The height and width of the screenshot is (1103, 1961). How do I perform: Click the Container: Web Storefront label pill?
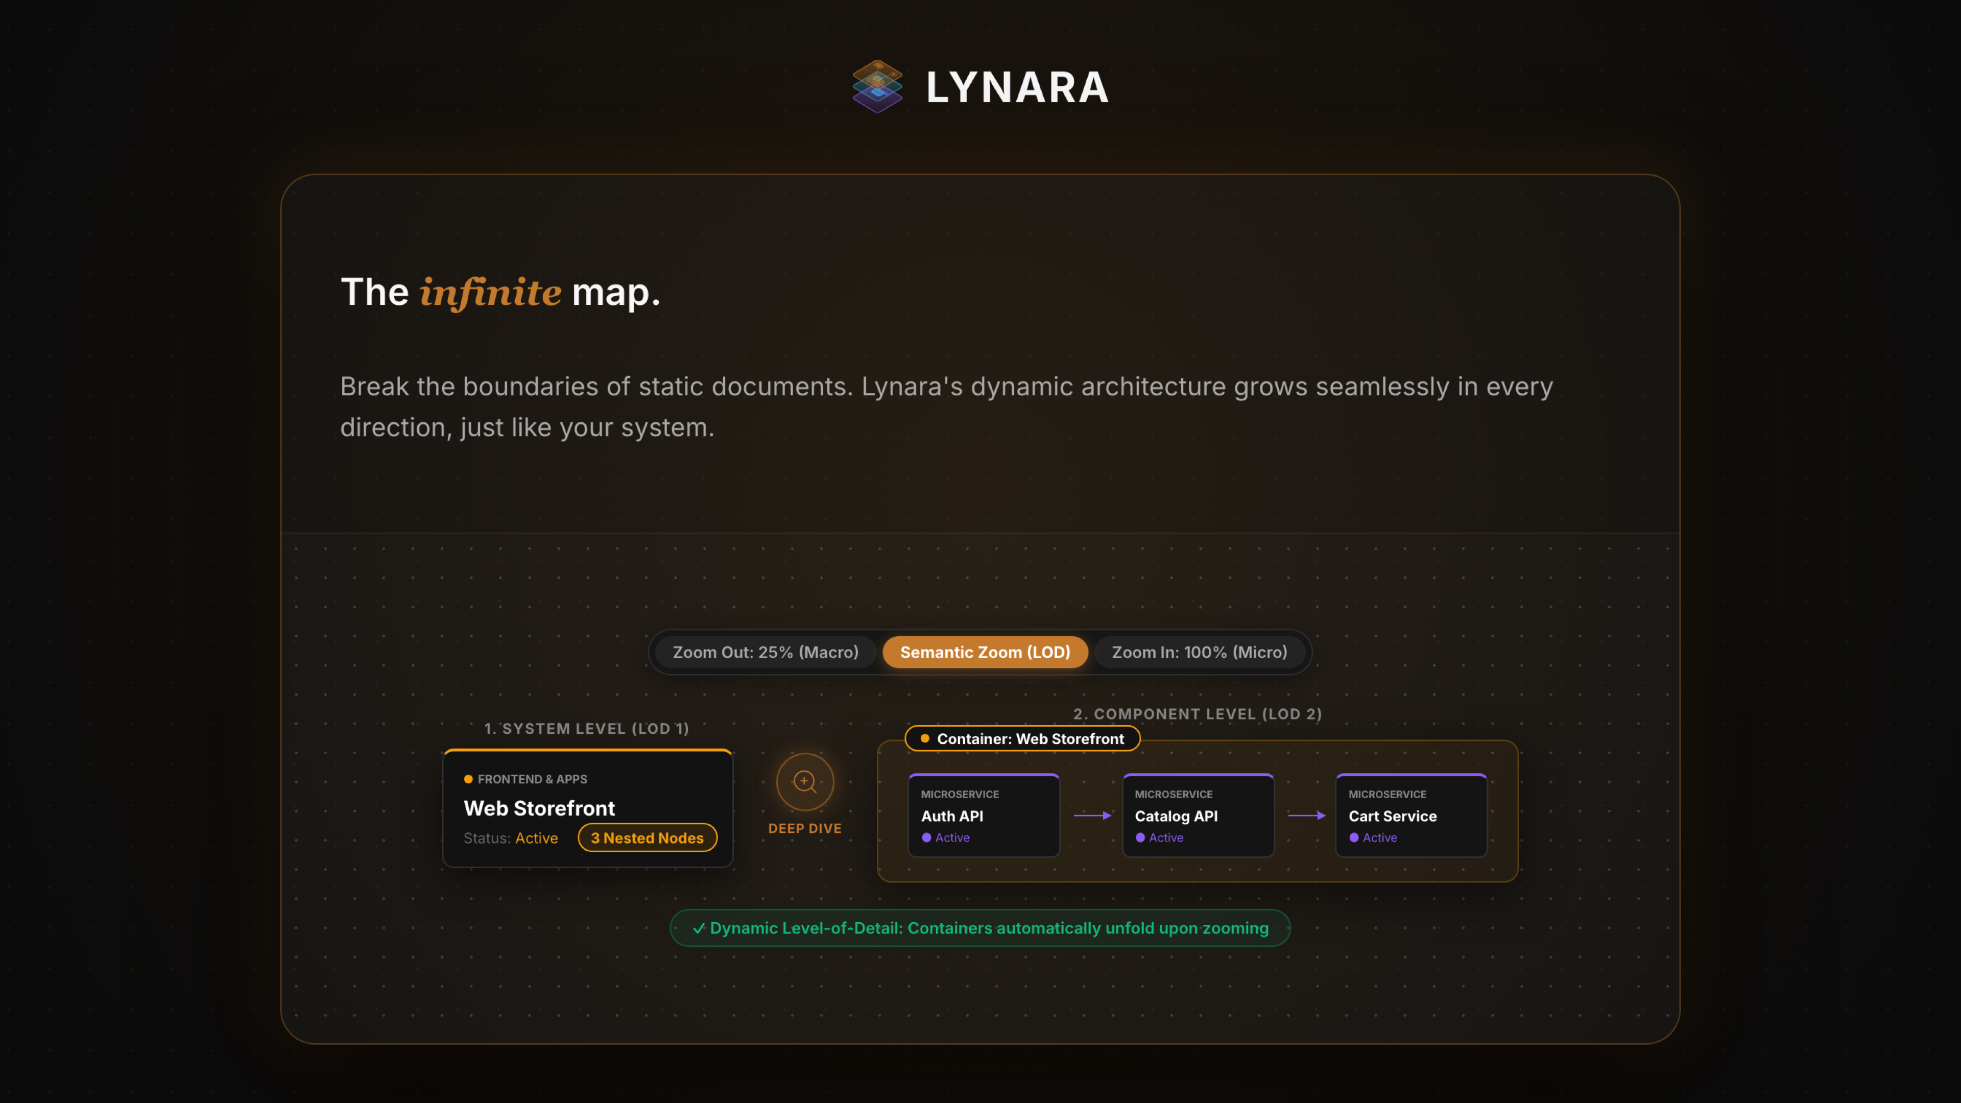pos(1022,738)
